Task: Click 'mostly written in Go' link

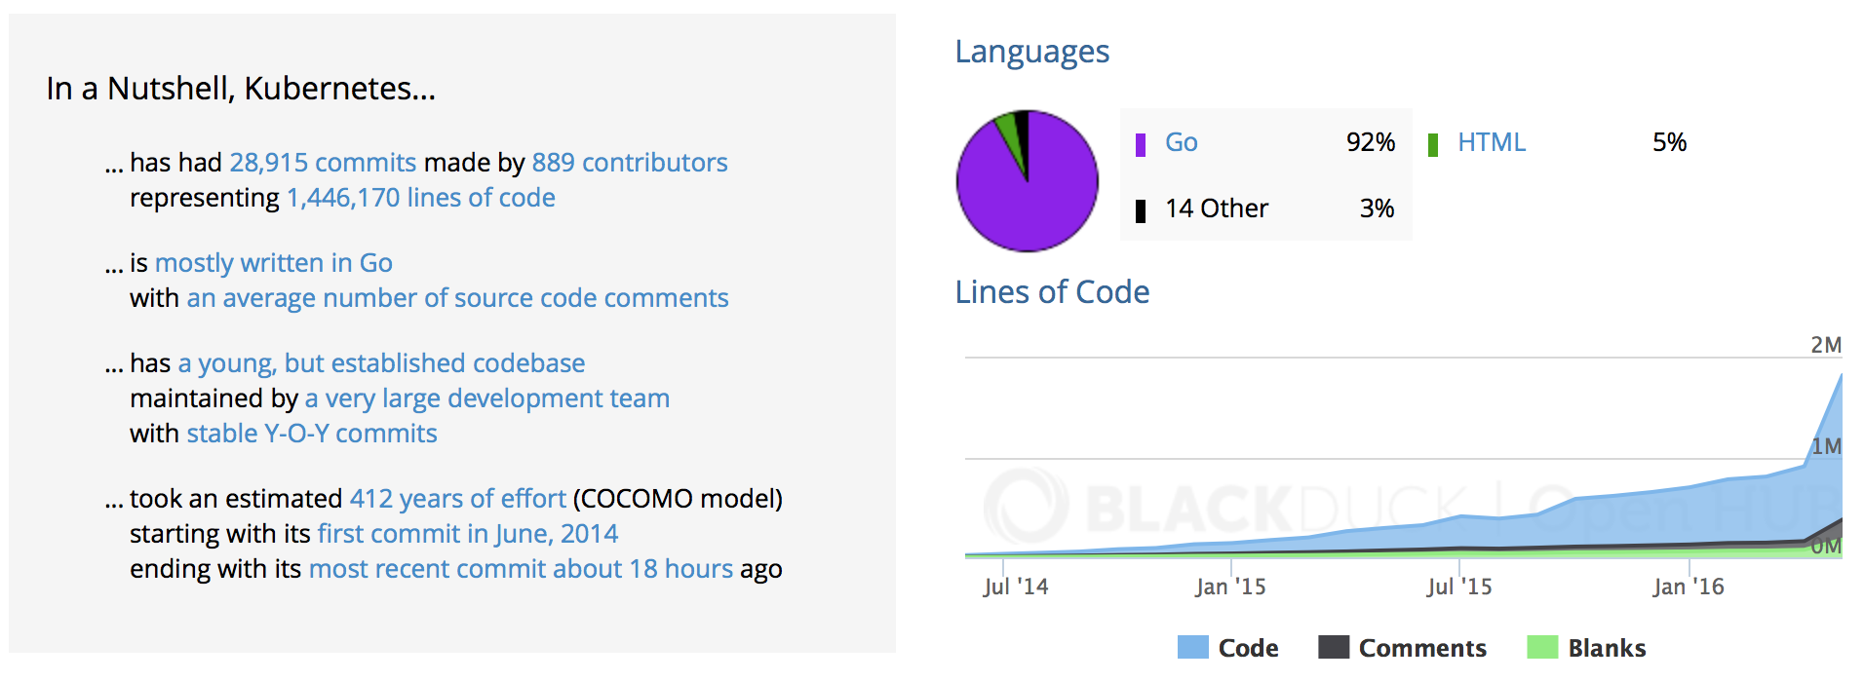Action: click(x=273, y=263)
